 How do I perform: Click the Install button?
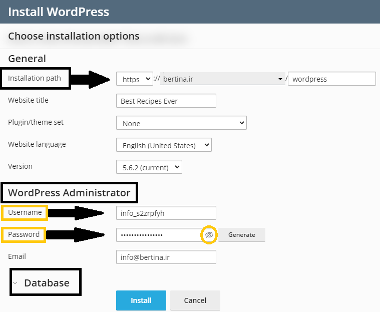click(x=141, y=300)
